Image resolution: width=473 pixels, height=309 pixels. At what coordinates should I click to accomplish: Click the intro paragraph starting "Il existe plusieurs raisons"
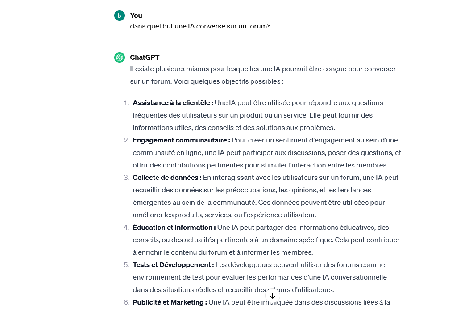[x=262, y=75]
